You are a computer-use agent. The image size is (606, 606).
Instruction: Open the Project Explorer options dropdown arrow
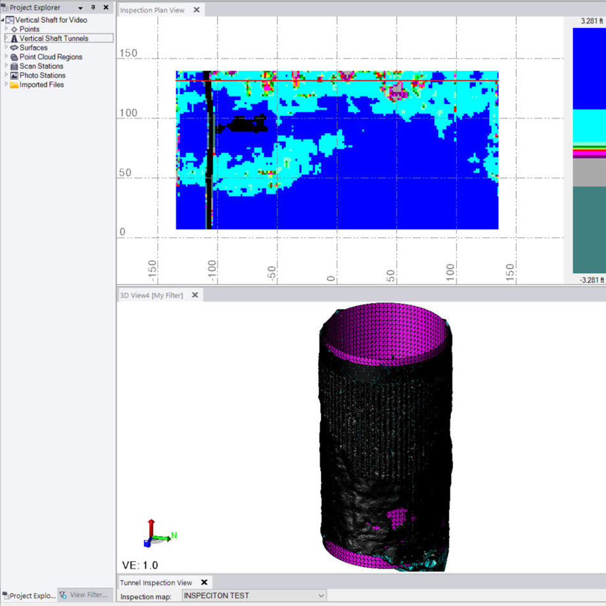(x=82, y=7)
